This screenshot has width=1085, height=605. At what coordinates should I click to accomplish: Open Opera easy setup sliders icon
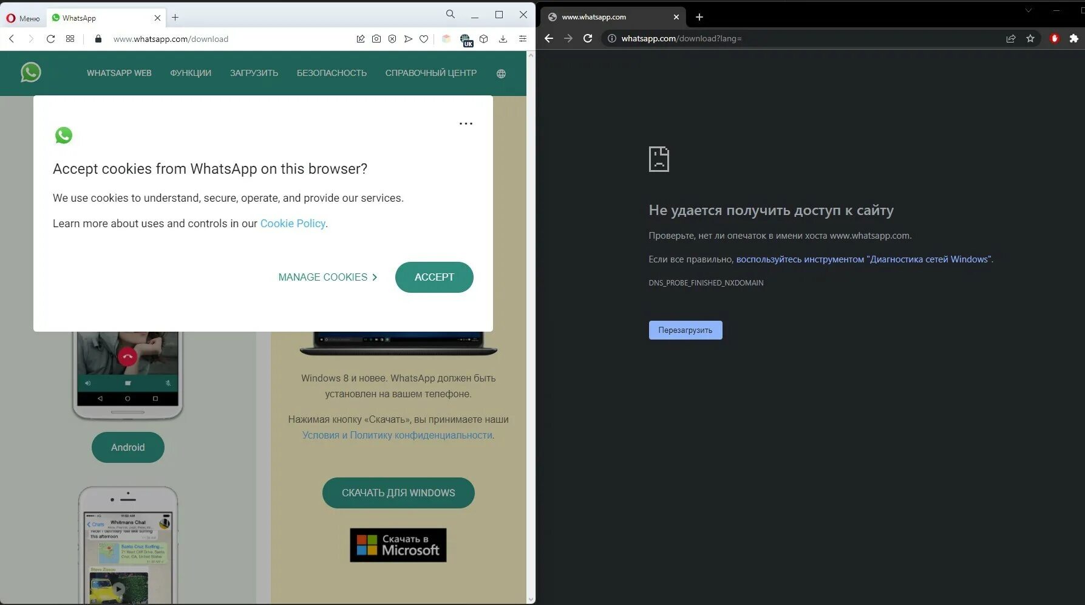pos(523,39)
